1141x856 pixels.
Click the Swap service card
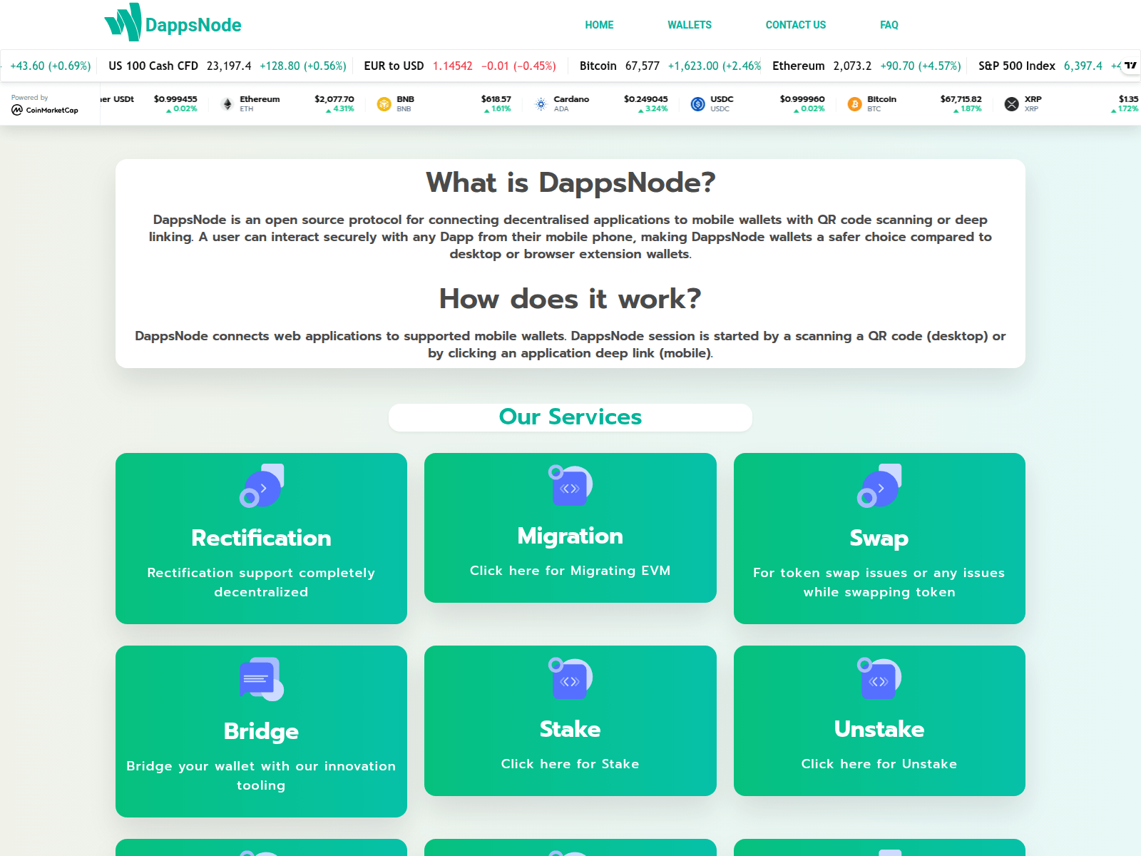(x=879, y=539)
